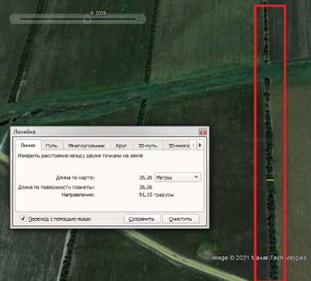
Task: Click the Сохранить button
Action: coord(142,219)
